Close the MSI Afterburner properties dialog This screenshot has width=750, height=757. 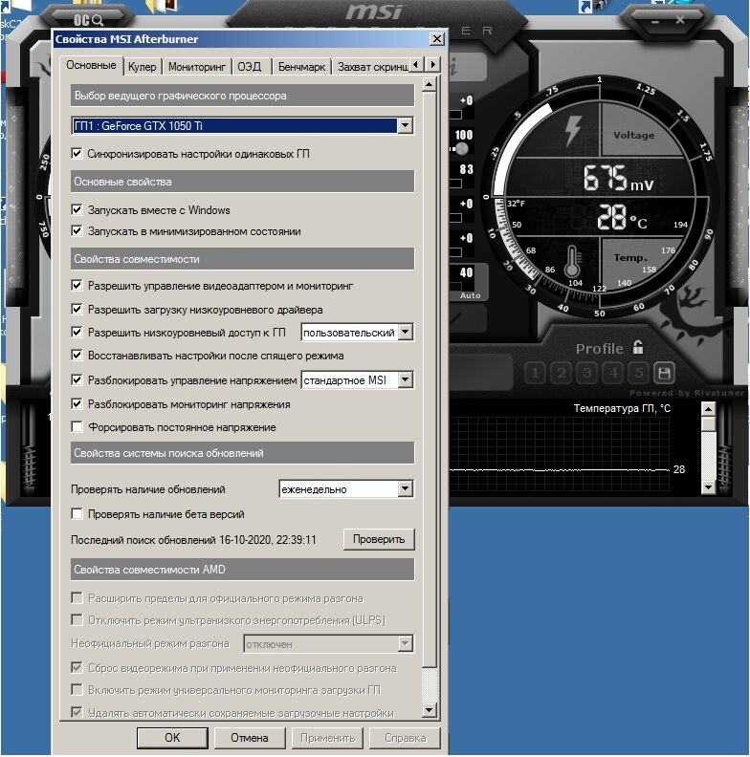437,38
